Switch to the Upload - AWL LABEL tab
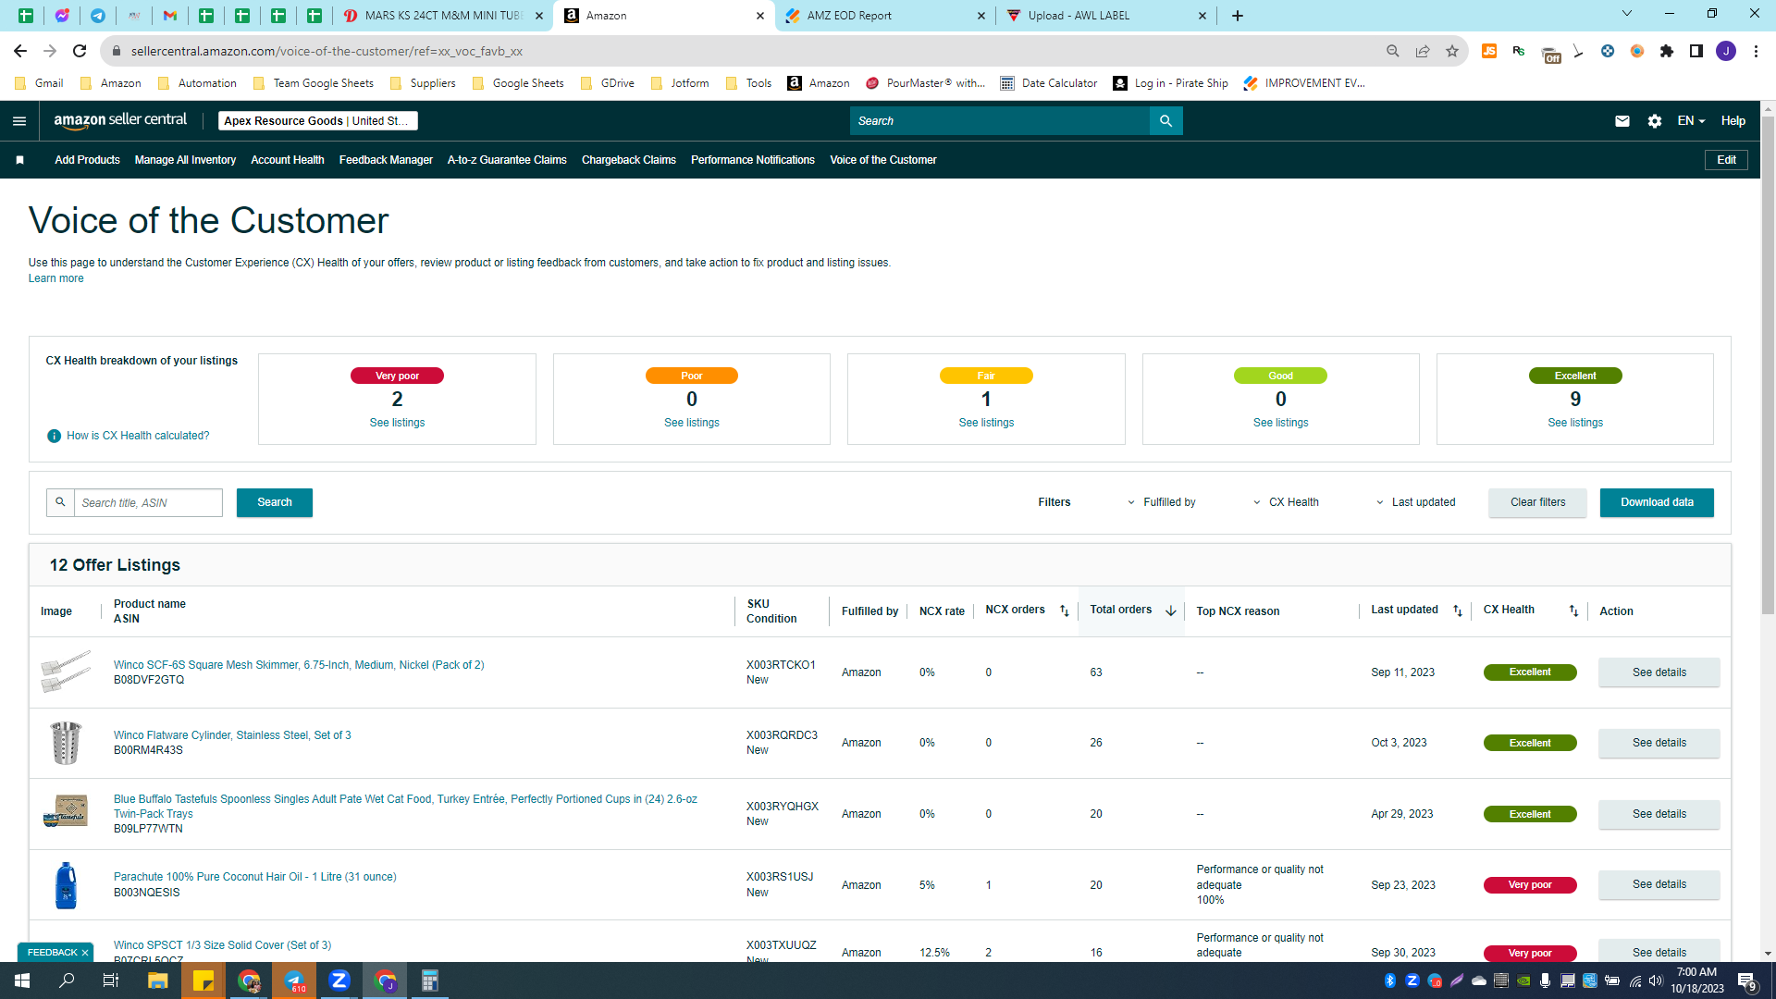1776x999 pixels. [x=1106, y=16]
